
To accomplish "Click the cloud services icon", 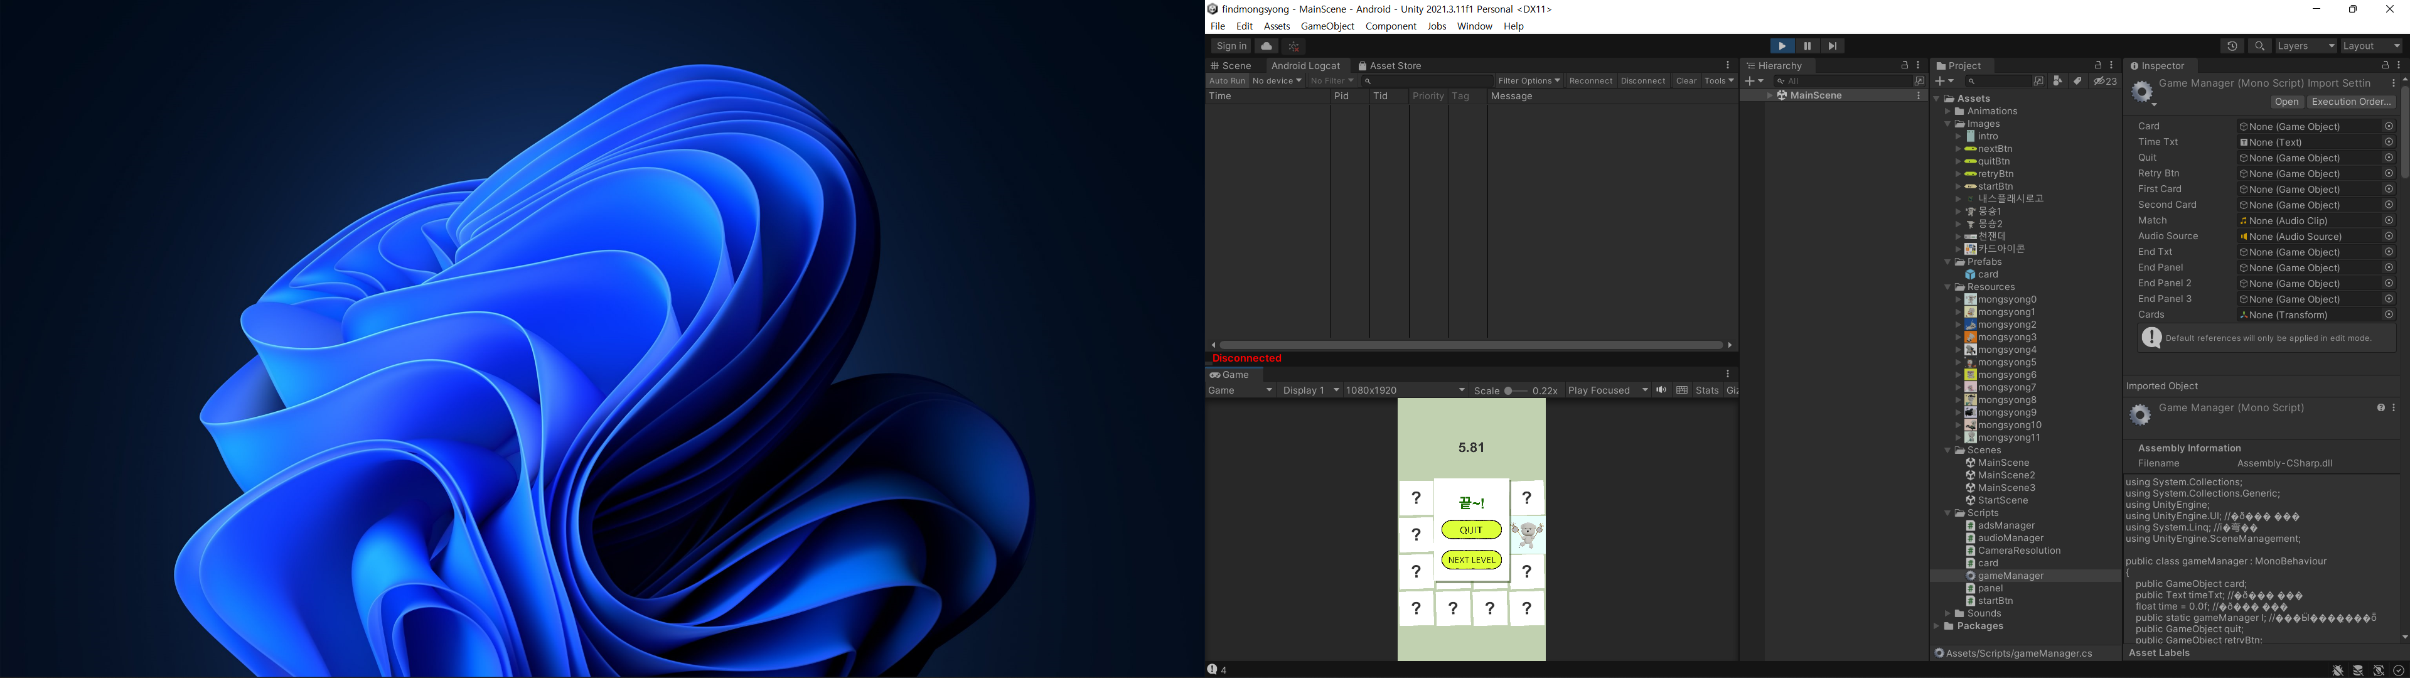I will 1267,46.
